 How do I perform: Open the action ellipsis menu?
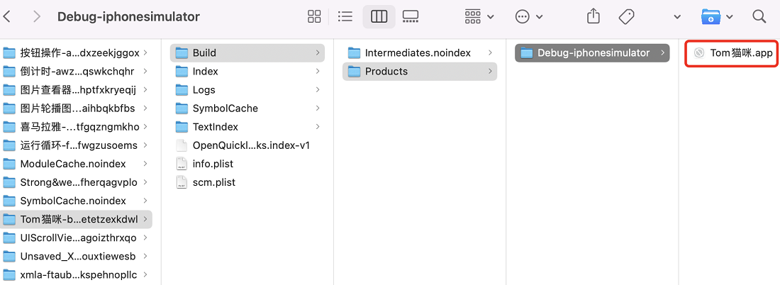point(529,17)
